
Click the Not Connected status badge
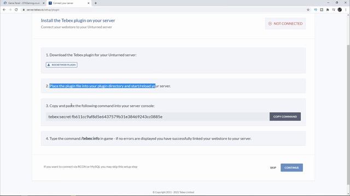285,23
